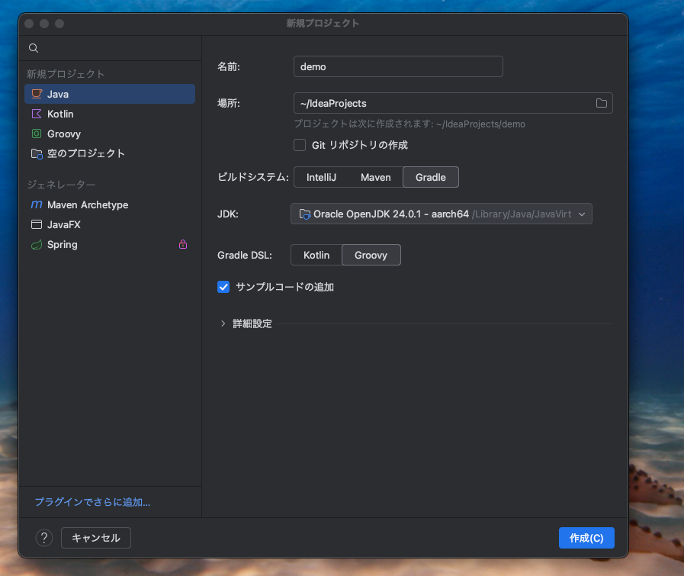Select Spring generator
This screenshot has width=684, height=576.
point(110,244)
